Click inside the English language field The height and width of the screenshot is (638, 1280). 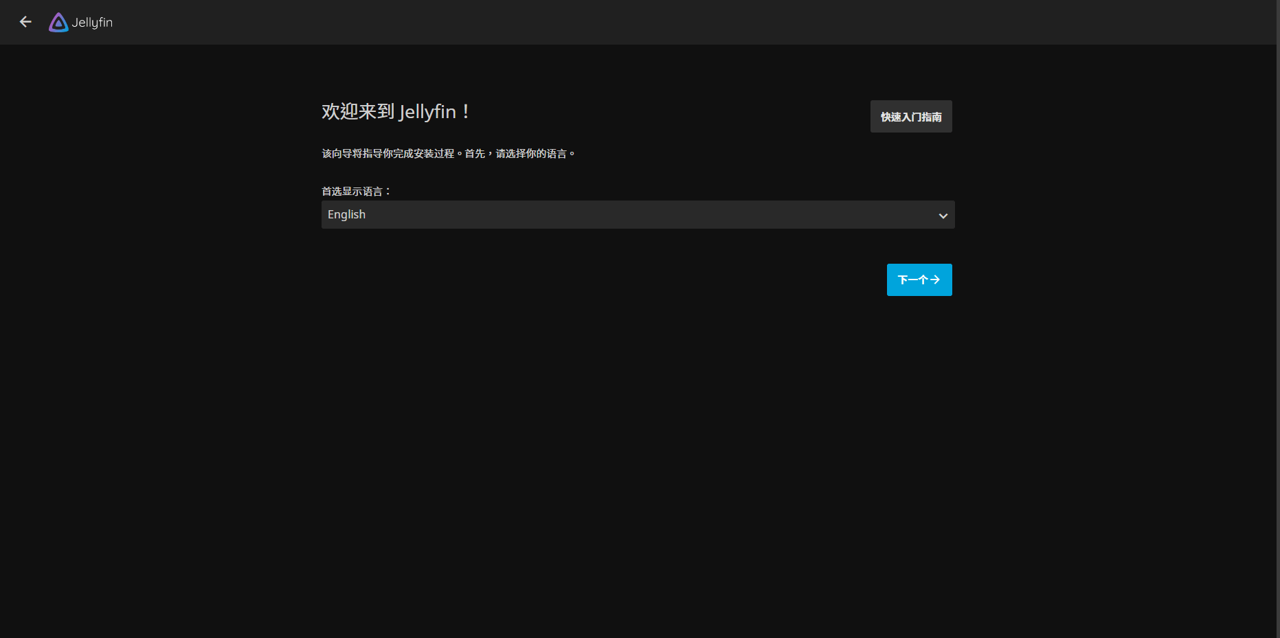pyautogui.click(x=481, y=214)
